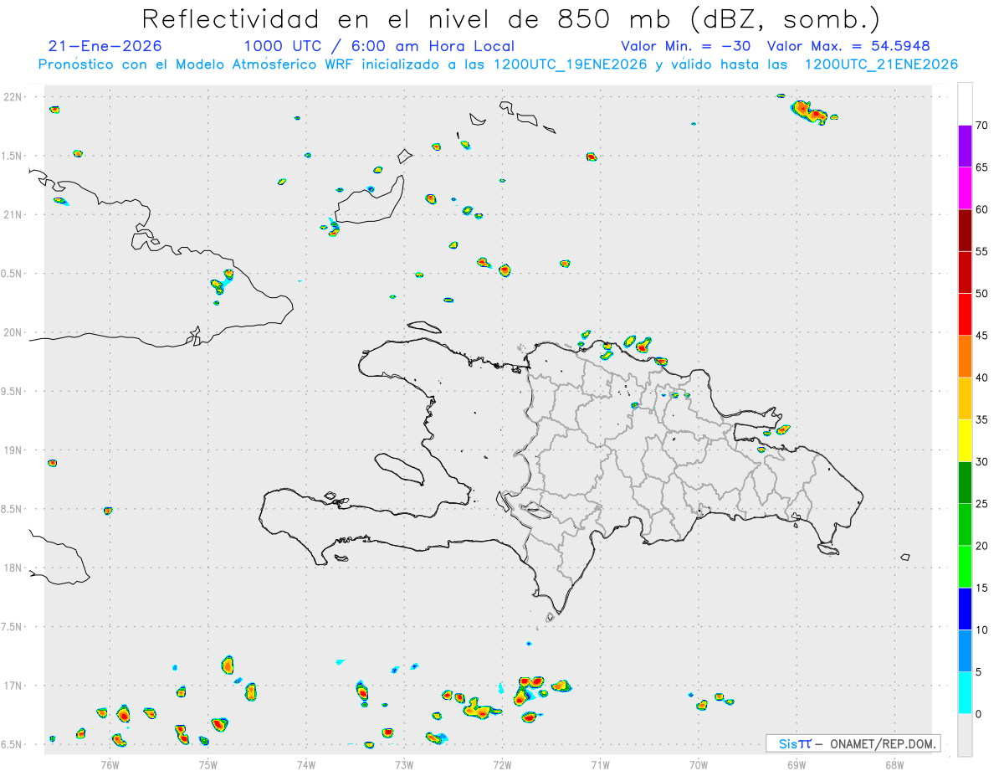The image size is (1004, 776).
Task: Click the colorbar tick label '35'
Action: click(981, 419)
